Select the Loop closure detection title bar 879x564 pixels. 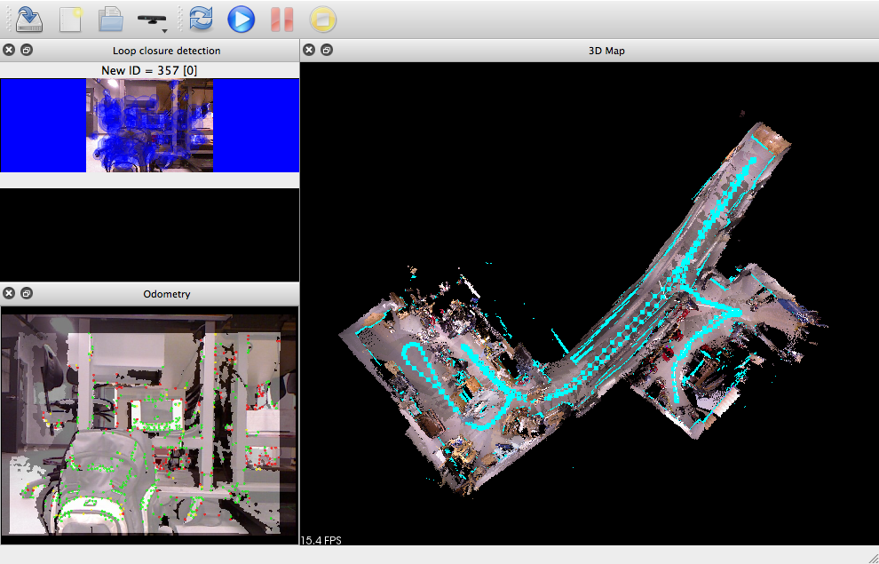pyautogui.click(x=166, y=51)
